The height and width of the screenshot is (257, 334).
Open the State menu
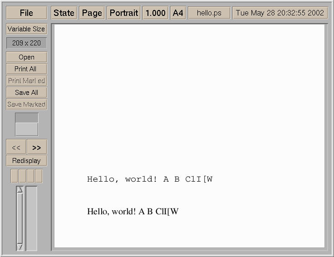point(64,13)
